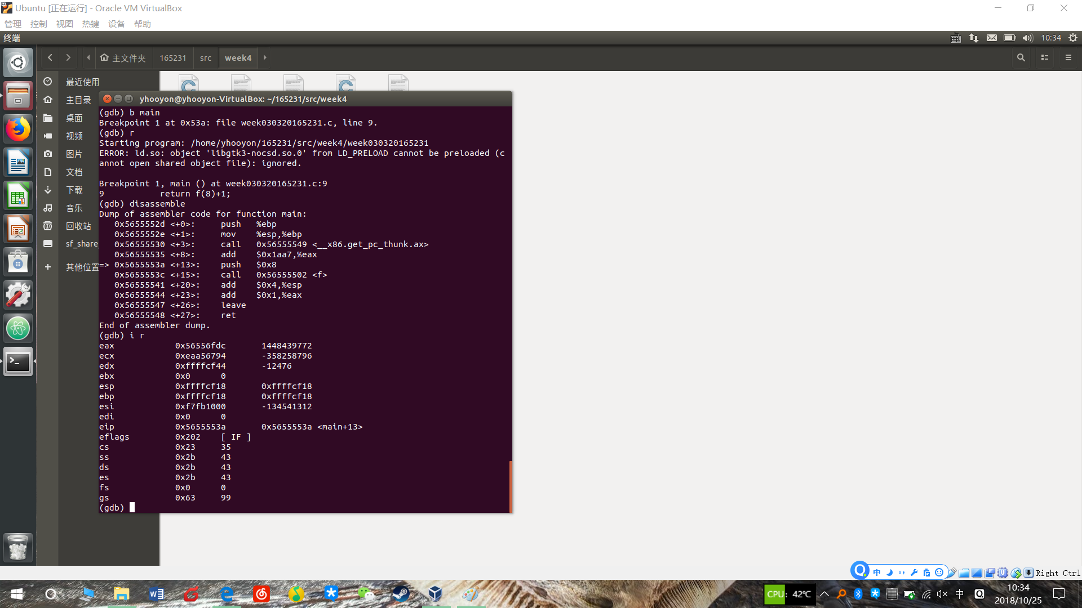Open Ubuntu Software Center bag icon

18,262
